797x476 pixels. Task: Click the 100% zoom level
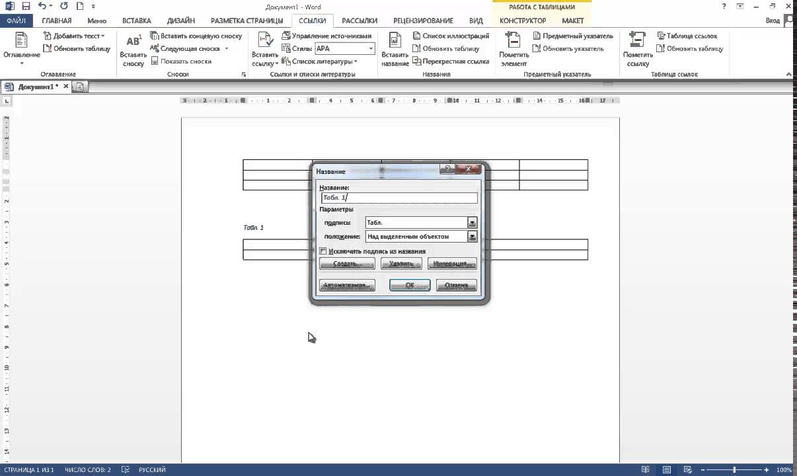[x=784, y=470]
